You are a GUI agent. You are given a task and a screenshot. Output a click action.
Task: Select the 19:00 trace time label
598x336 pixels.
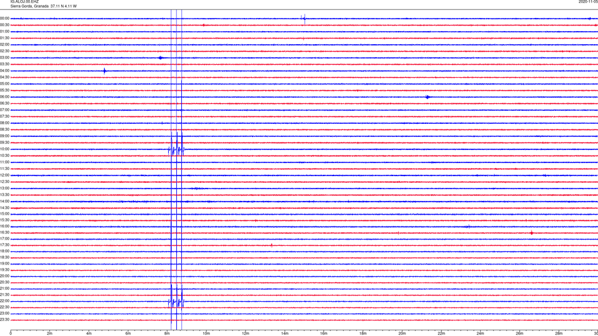click(4, 264)
